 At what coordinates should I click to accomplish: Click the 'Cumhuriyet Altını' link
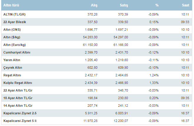coord(17,52)
